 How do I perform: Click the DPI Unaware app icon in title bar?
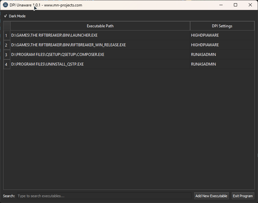point(5,5)
